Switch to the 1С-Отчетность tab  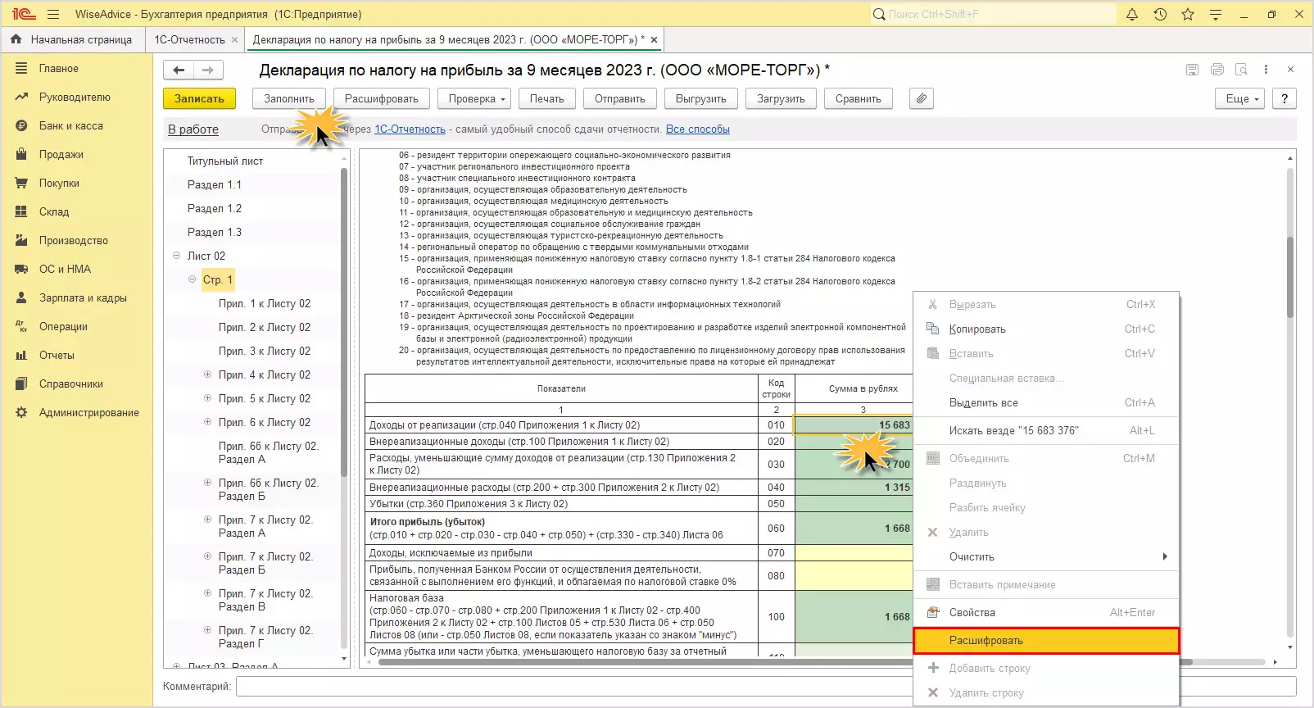190,39
